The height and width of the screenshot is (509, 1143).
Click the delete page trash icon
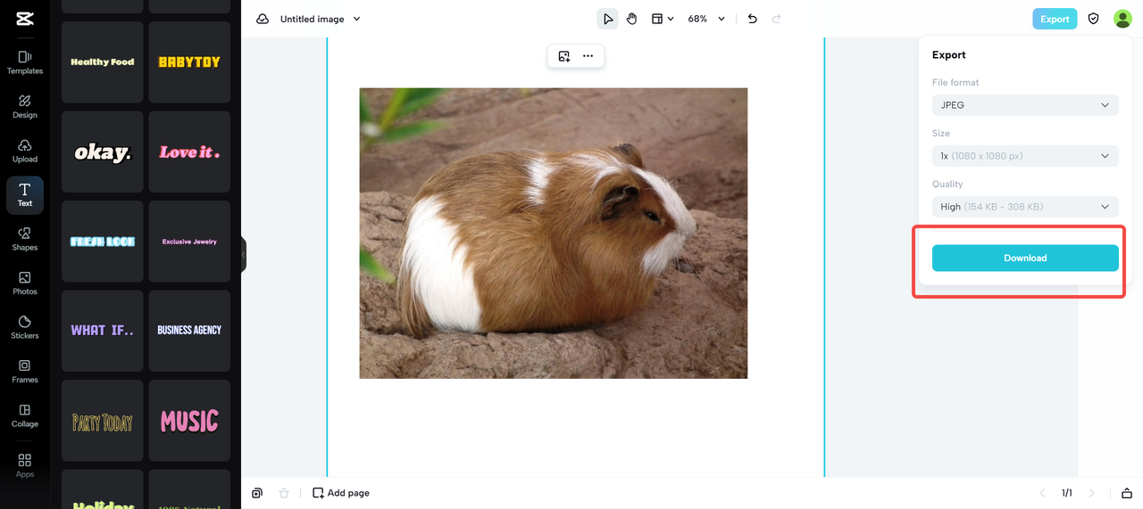[284, 493]
